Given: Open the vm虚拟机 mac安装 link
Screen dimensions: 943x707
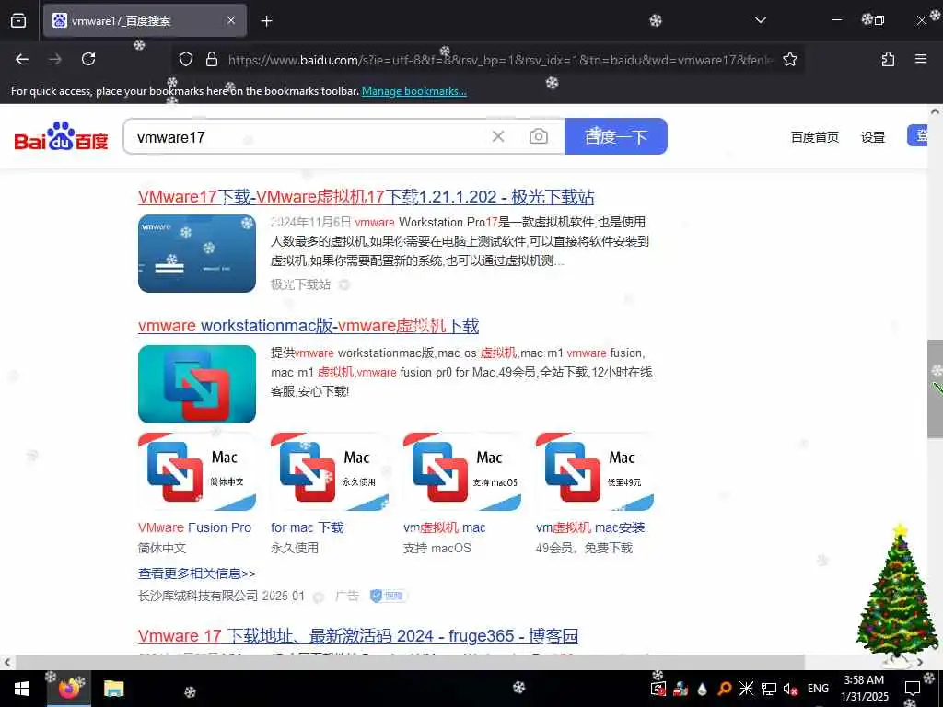Looking at the screenshot, I should coord(590,527).
